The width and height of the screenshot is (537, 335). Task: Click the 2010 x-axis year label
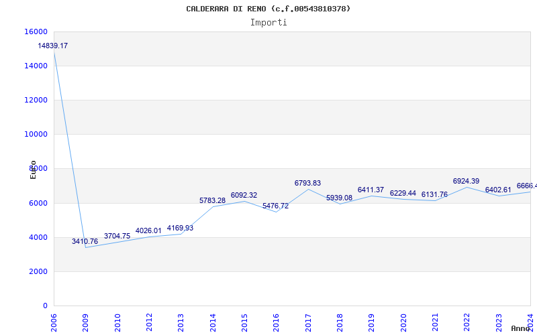pos(117,323)
